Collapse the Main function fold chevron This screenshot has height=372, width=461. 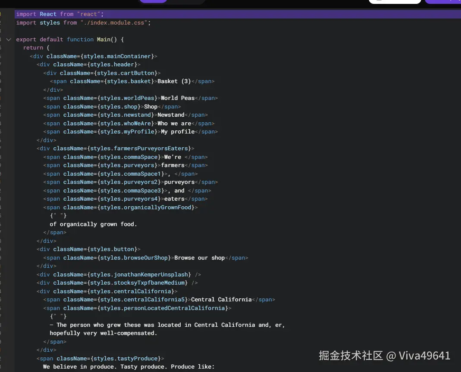point(9,39)
